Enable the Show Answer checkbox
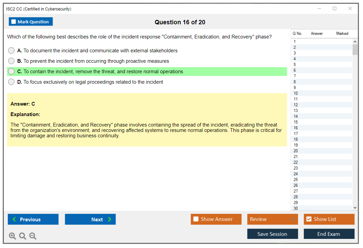Screen dimensions: 363x248 pos(196,219)
